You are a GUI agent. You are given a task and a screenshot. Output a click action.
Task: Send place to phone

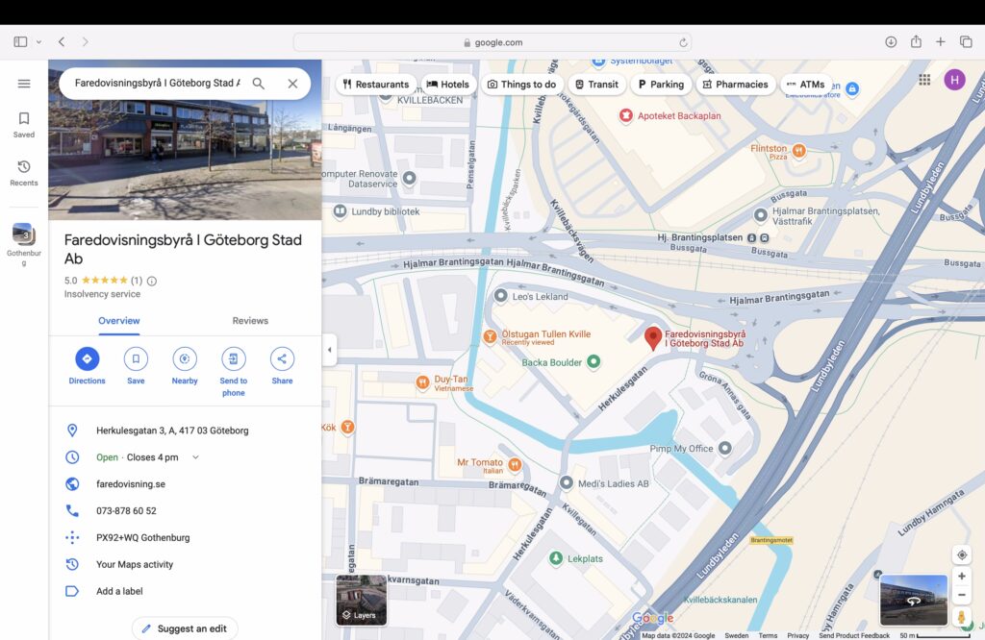pos(233,372)
